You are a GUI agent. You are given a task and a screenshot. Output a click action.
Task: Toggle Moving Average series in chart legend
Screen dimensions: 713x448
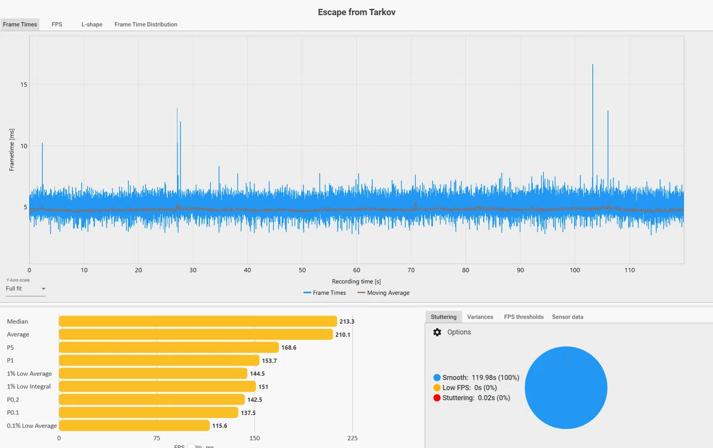click(x=383, y=293)
